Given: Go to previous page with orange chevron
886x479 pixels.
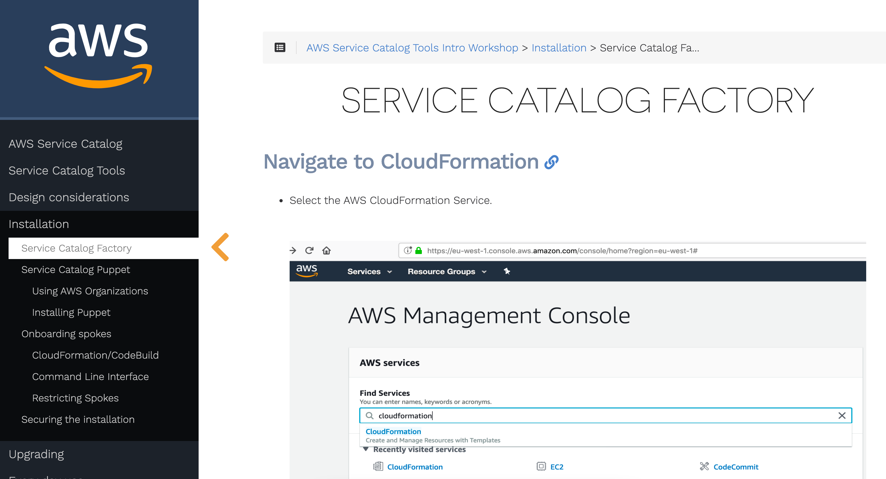Looking at the screenshot, I should (221, 247).
